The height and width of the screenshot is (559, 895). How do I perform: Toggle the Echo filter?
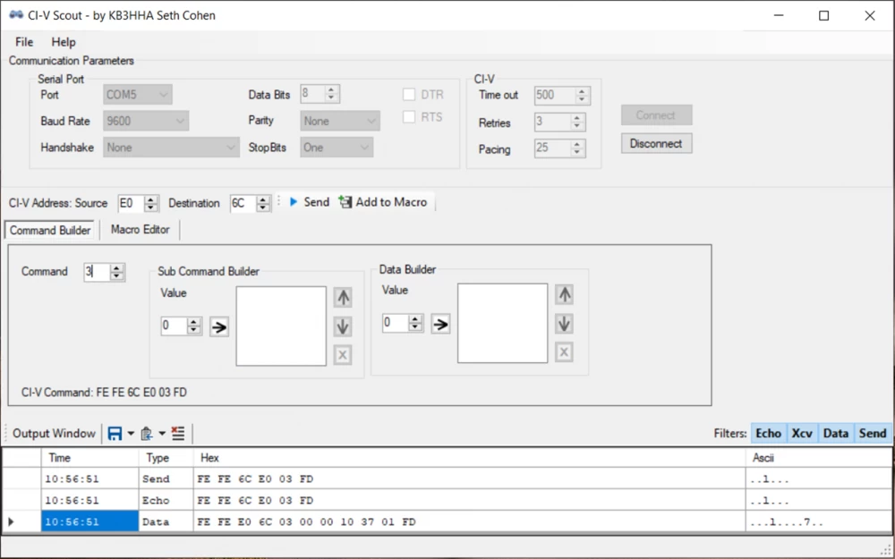point(768,434)
